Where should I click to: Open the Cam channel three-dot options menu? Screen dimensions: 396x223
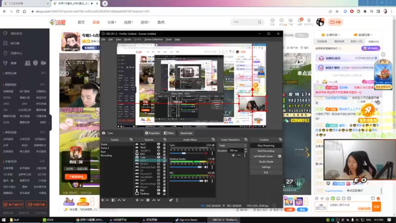coord(212,153)
